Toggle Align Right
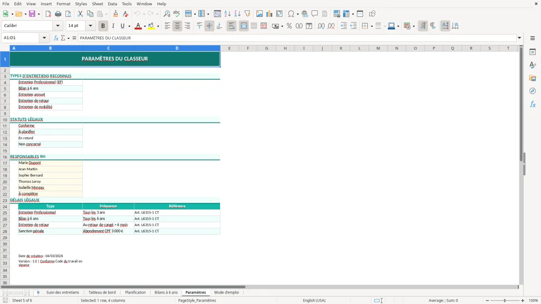 tap(187, 26)
